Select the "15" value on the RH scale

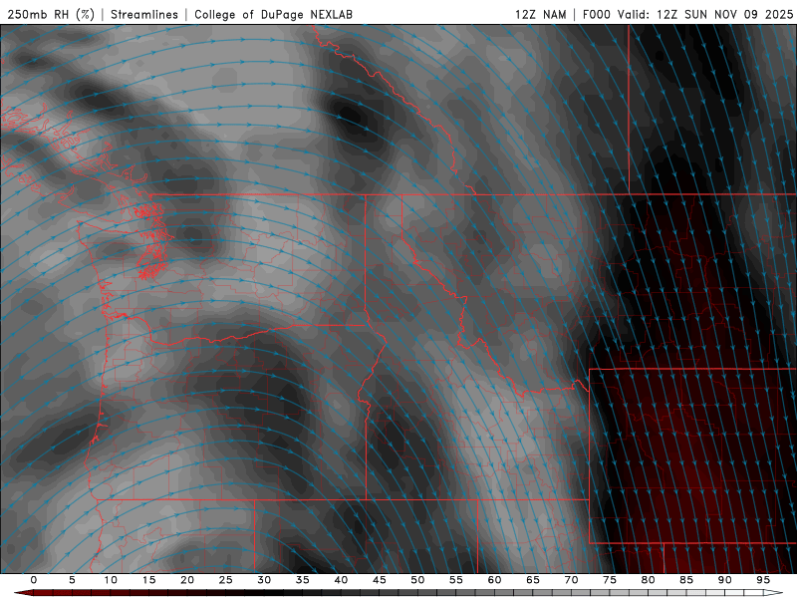[x=148, y=580]
